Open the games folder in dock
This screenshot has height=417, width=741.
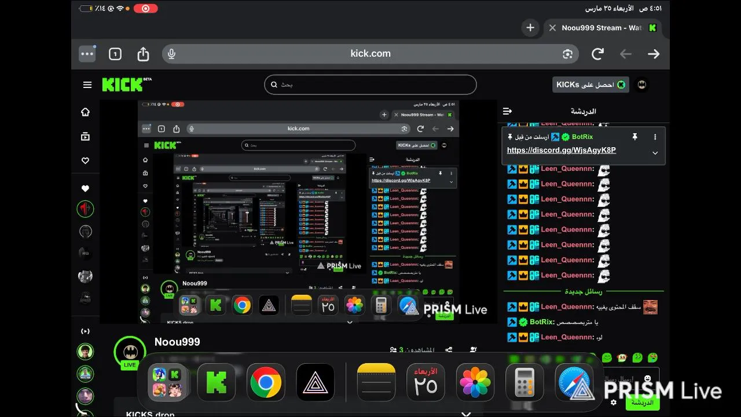167,383
